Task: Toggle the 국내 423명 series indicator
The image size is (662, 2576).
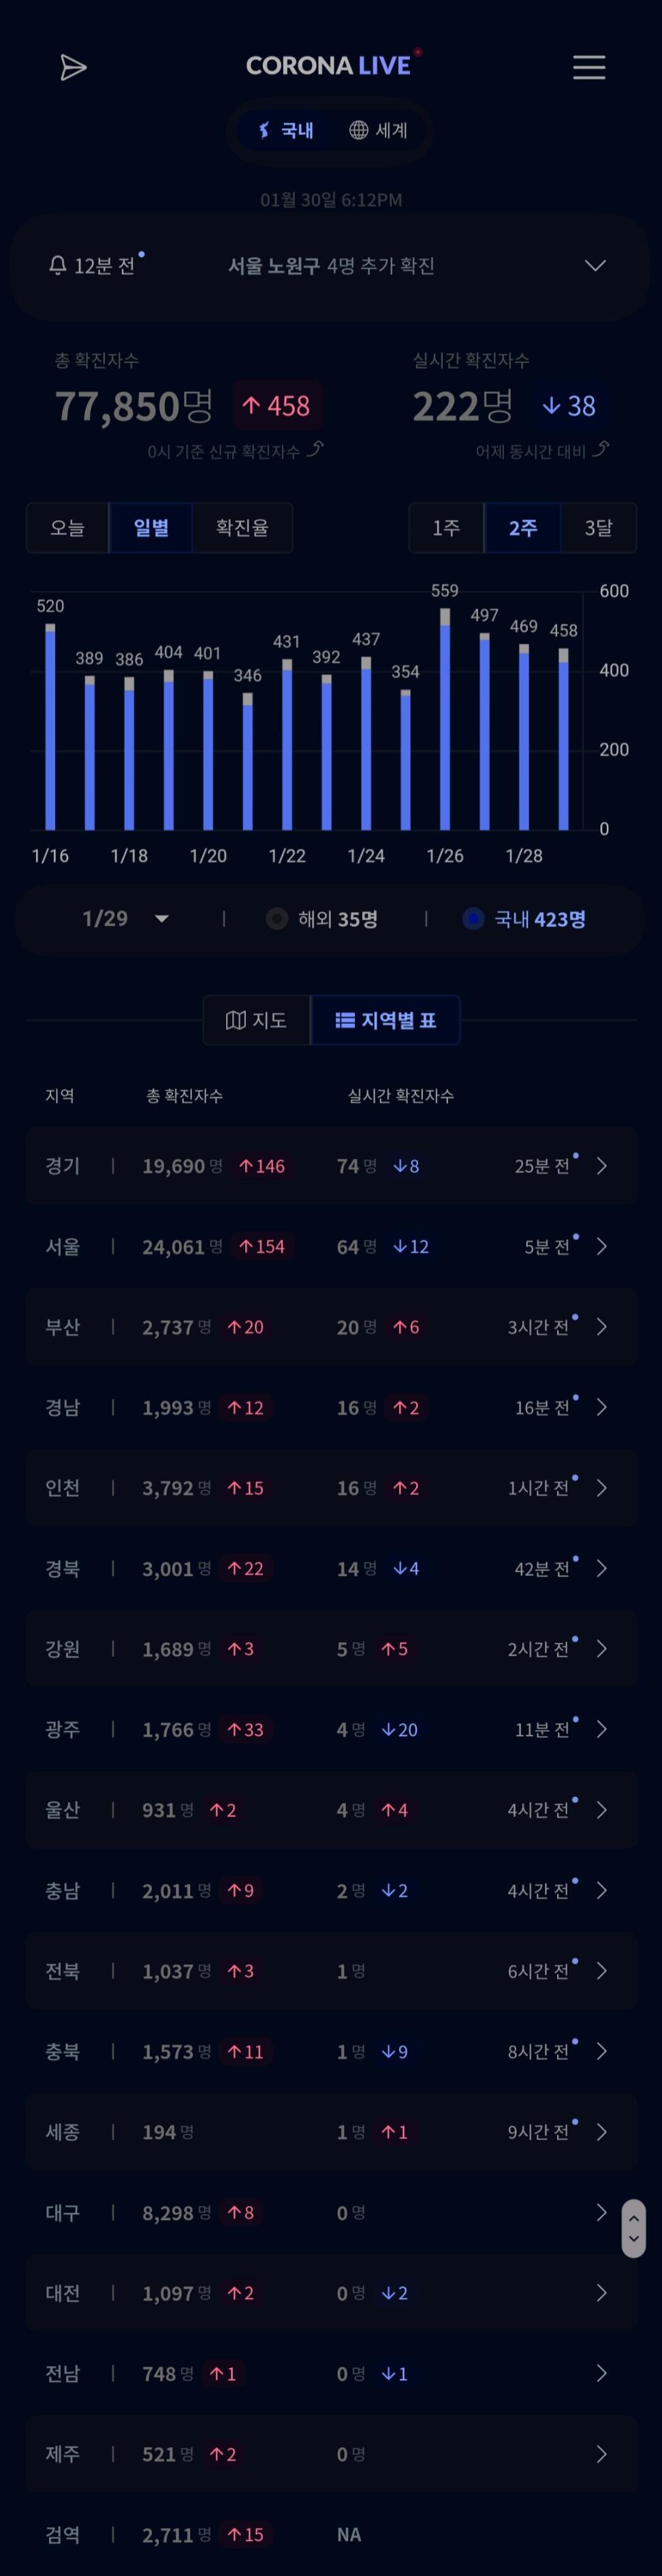Action: click(x=473, y=918)
